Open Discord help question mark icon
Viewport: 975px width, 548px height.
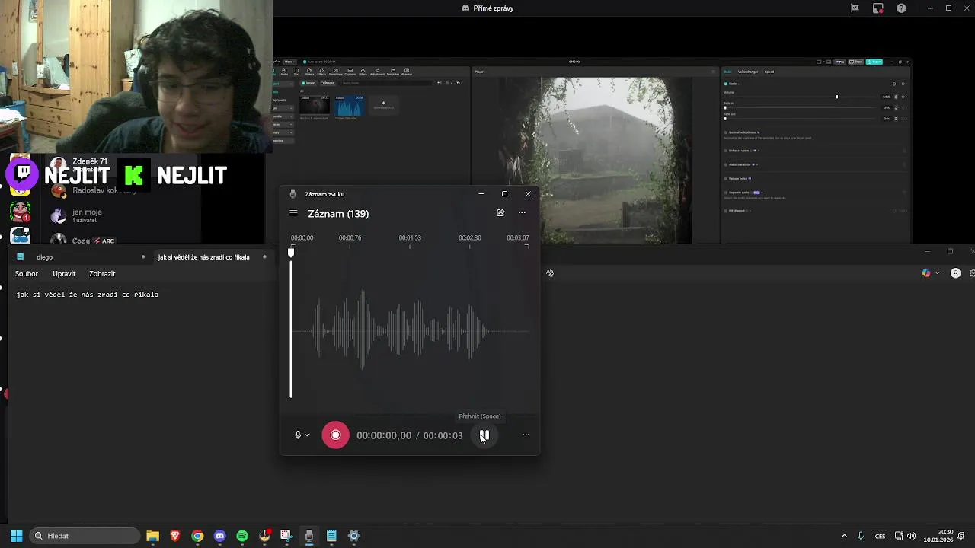pyautogui.click(x=901, y=8)
